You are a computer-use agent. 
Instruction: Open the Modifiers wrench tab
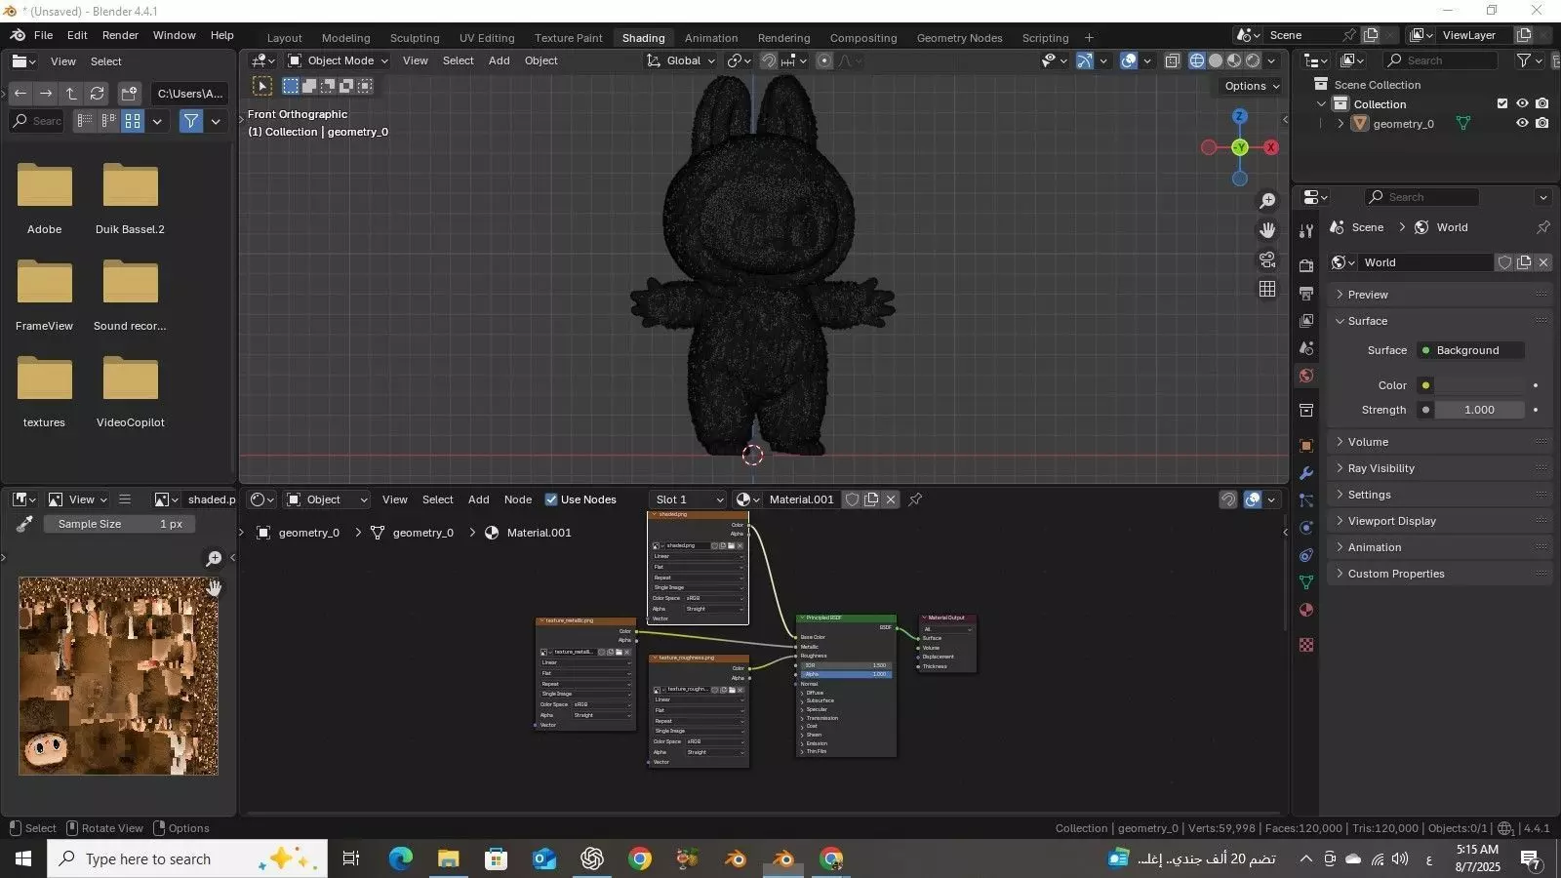[x=1306, y=473]
